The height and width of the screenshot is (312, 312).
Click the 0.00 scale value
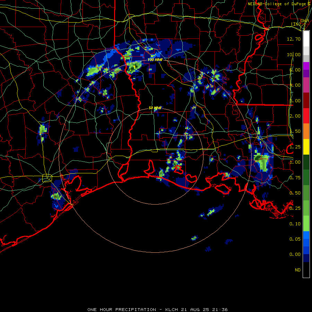coord(295,254)
